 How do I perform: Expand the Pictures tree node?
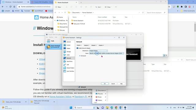point(56,30)
